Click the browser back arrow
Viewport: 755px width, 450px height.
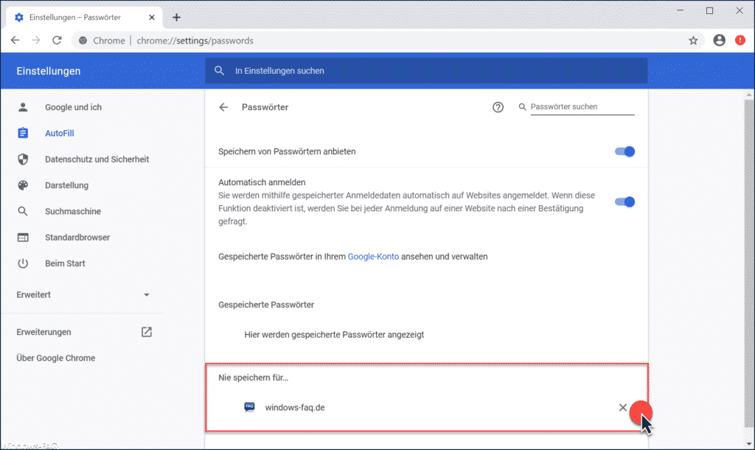(x=15, y=41)
